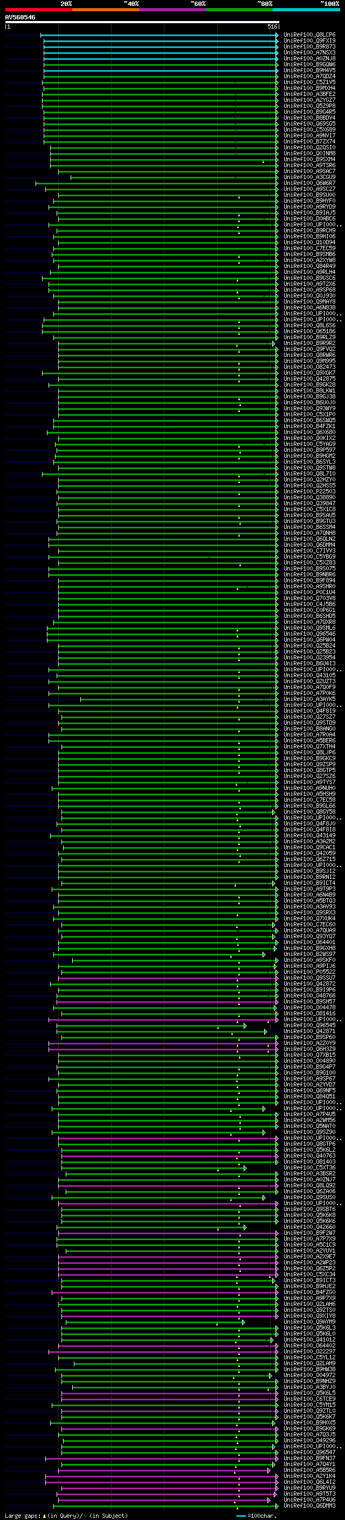Select hit UniRef100_B9GL66

(309, 806)
